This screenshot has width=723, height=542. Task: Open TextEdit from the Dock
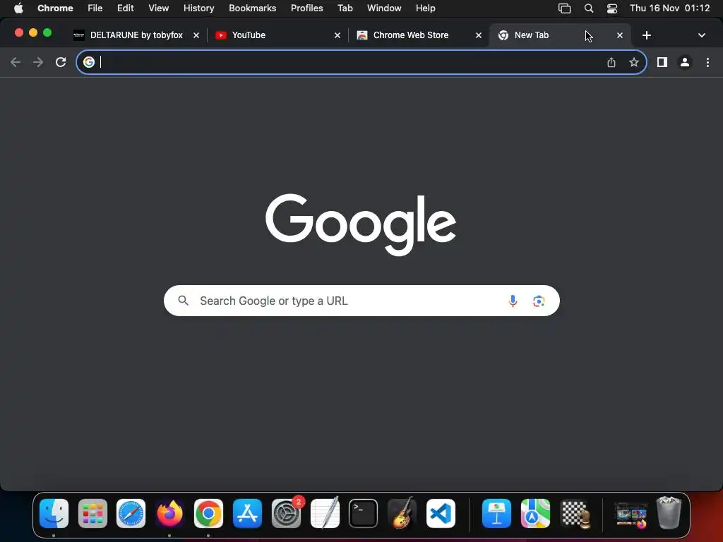pos(325,513)
